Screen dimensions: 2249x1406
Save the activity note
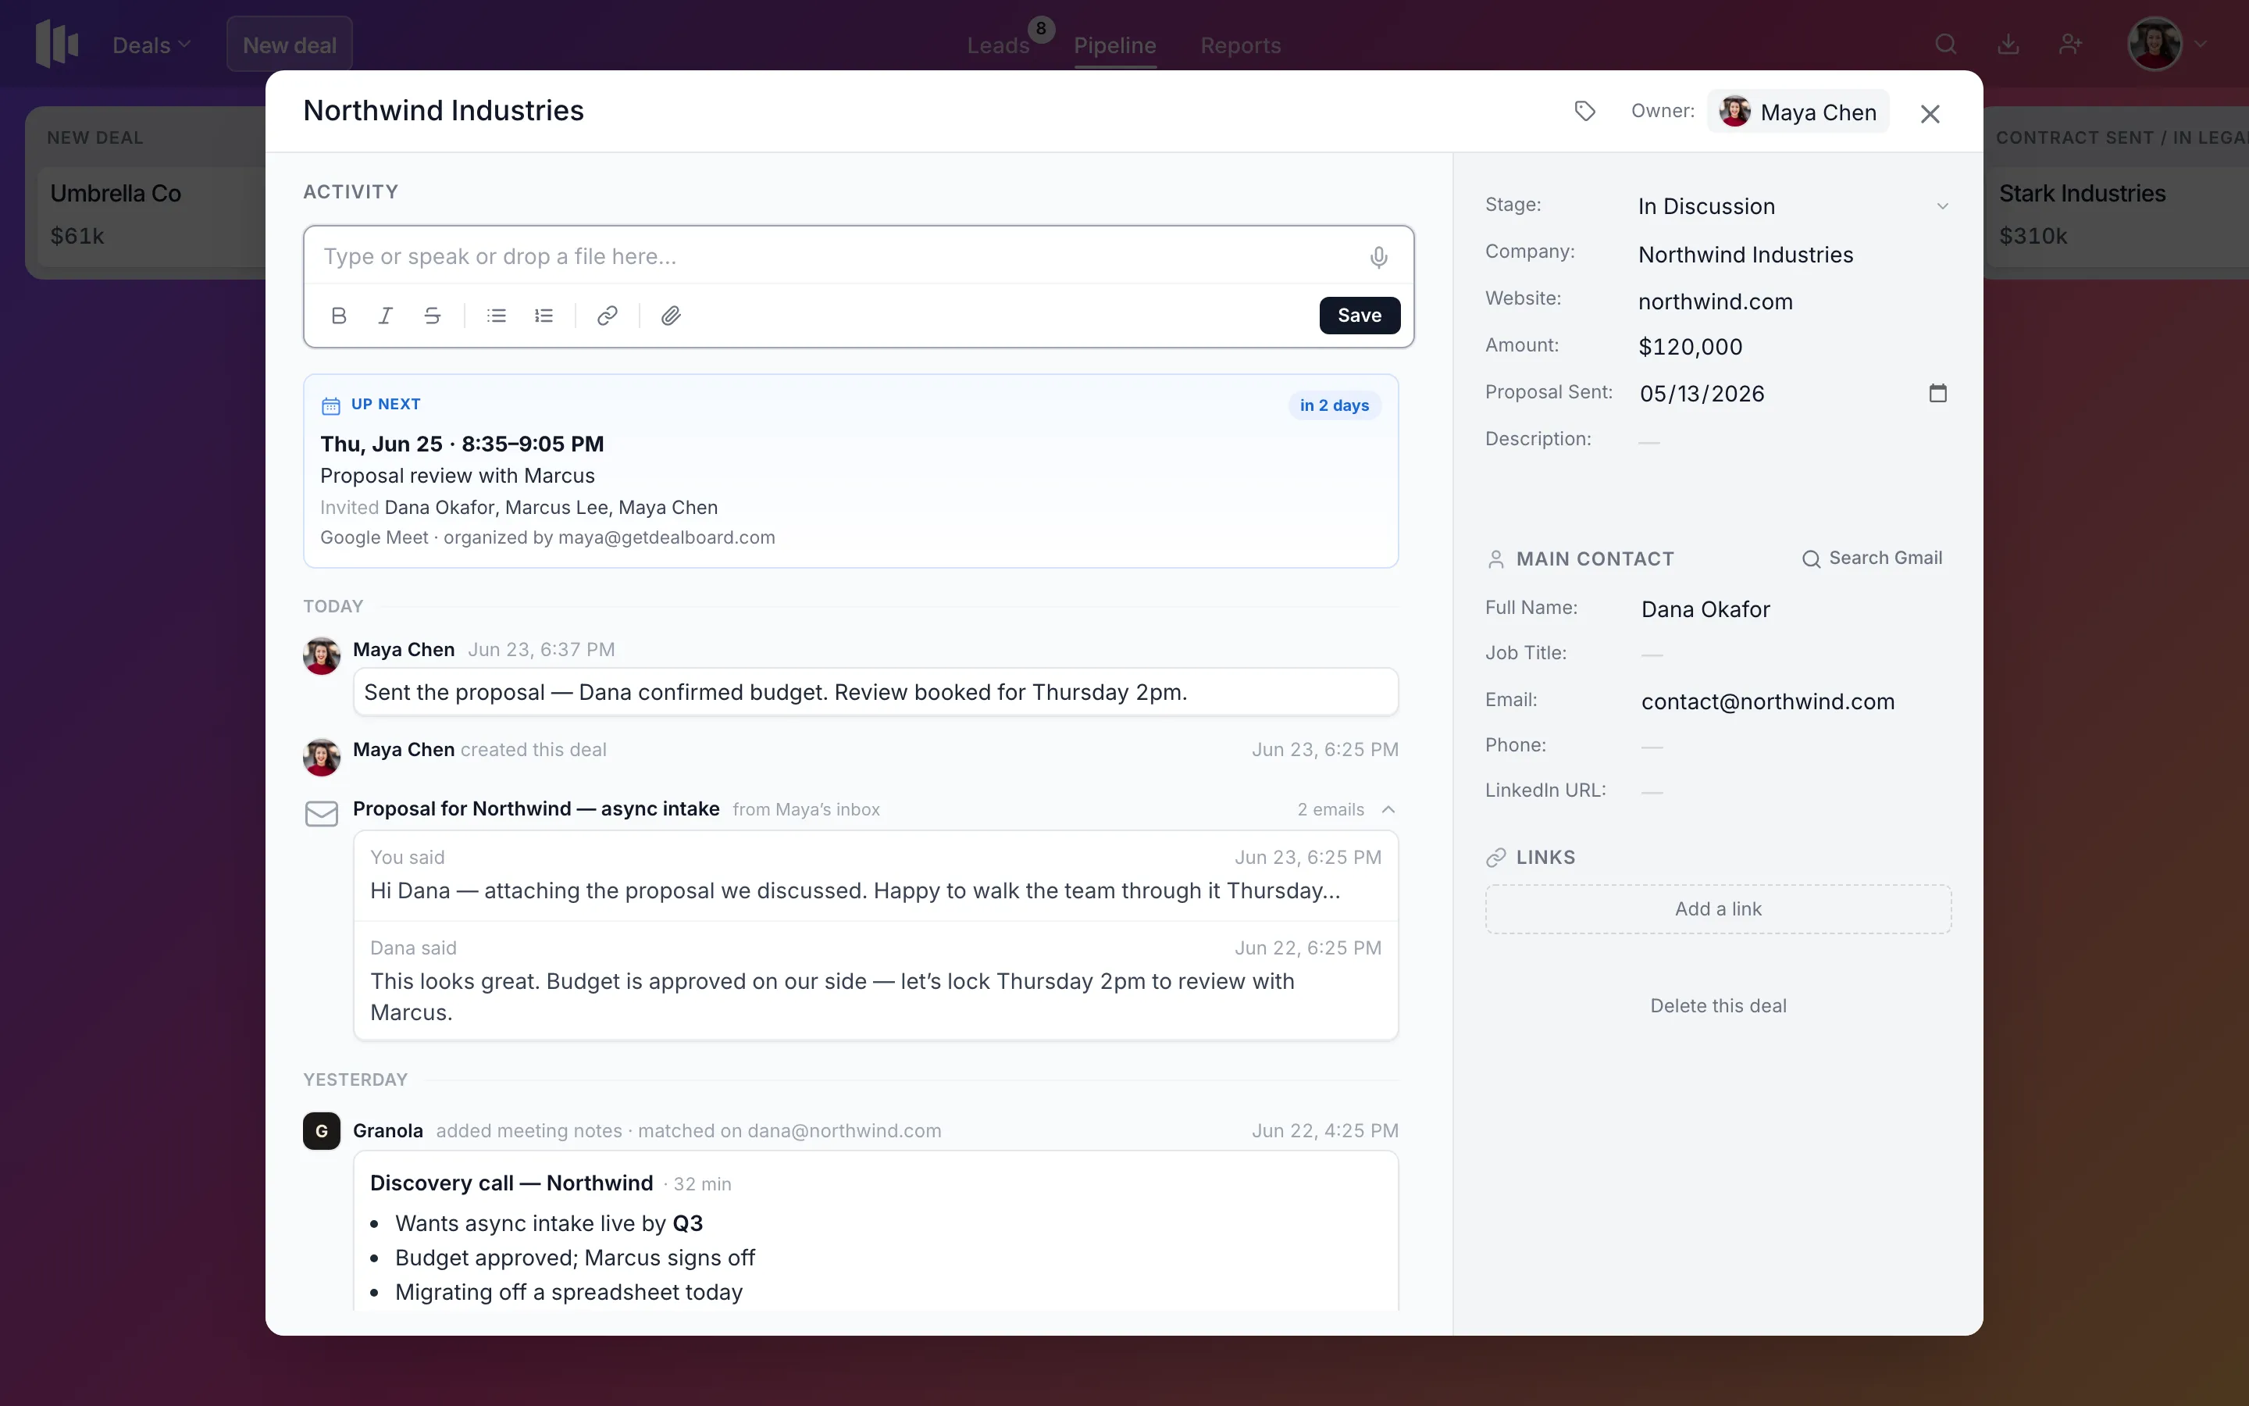tap(1360, 316)
